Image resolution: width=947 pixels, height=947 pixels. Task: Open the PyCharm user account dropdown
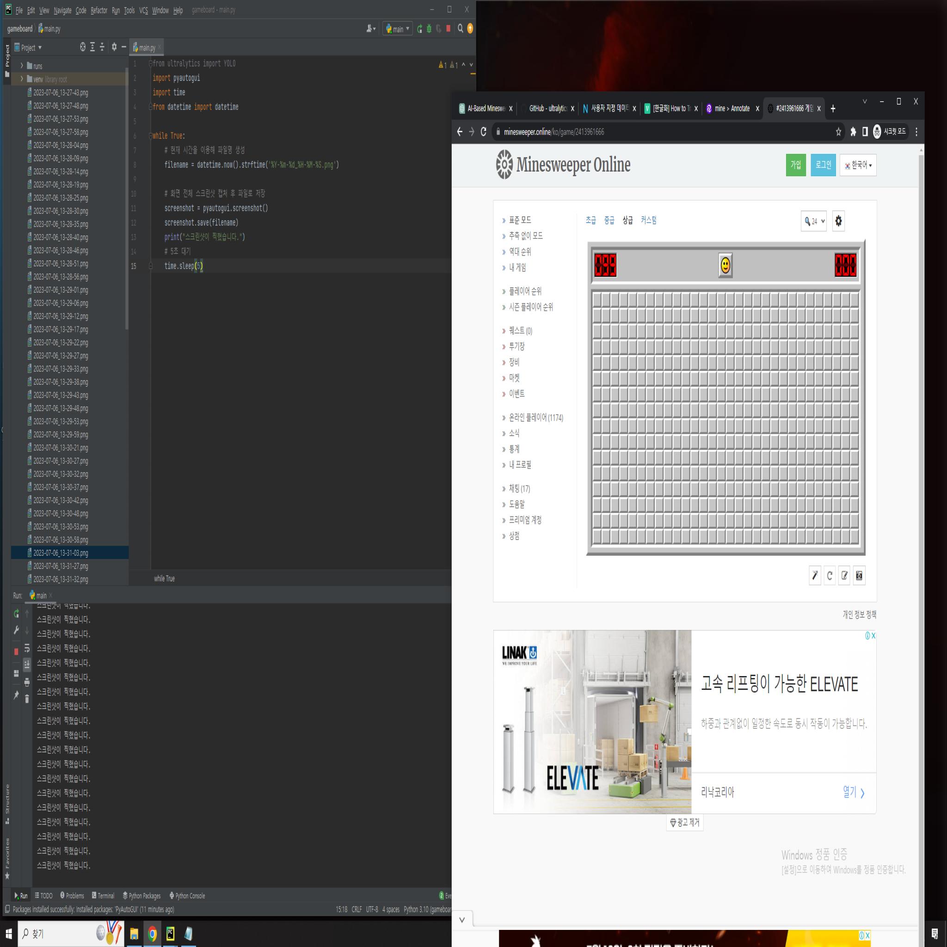[x=371, y=29]
